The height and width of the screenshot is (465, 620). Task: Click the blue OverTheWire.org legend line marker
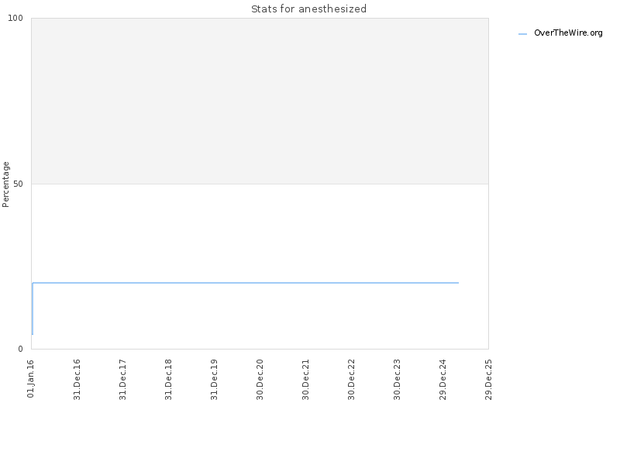522,34
